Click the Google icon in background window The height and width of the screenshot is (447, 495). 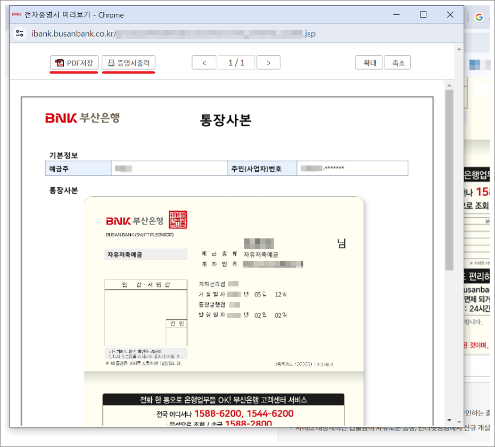click(479, 17)
